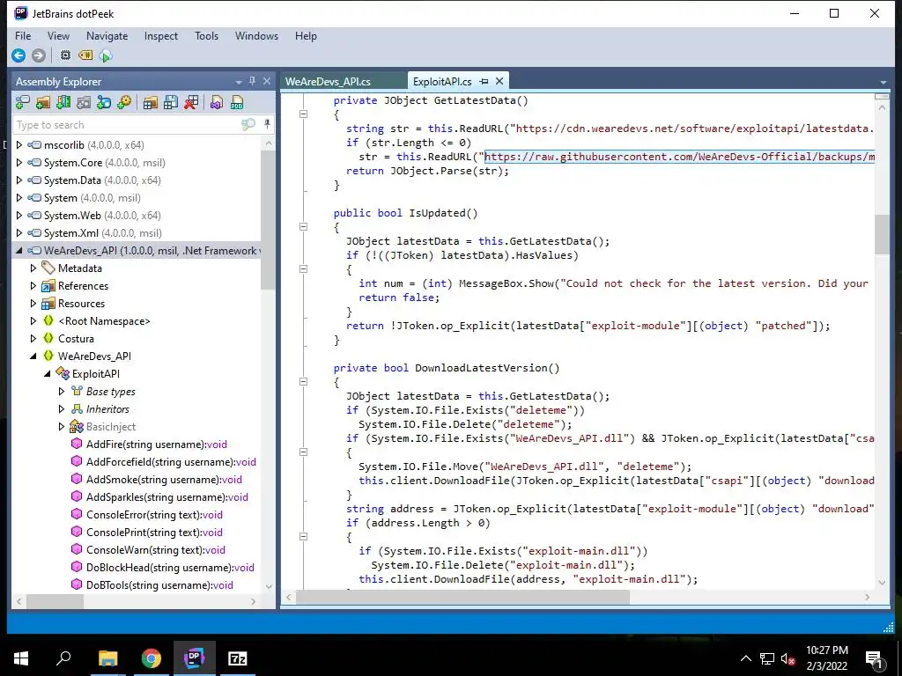
Task: Click the add assembly reference icon
Action: point(22,102)
